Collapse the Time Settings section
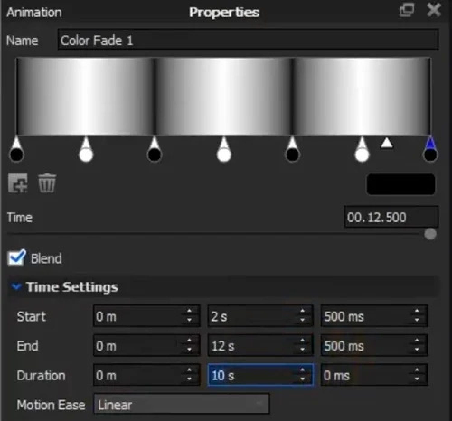The width and height of the screenshot is (452, 421). coord(16,287)
